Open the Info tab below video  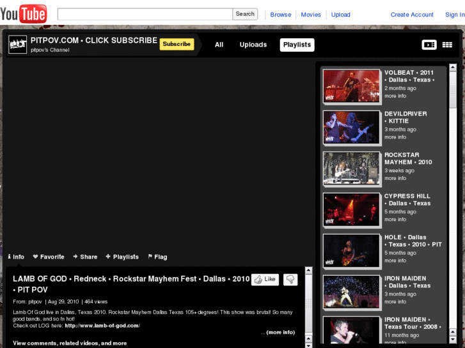[16, 257]
